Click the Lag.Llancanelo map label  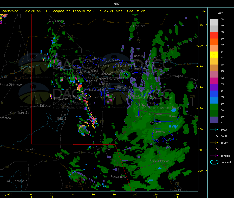pyautogui.click(x=16, y=181)
